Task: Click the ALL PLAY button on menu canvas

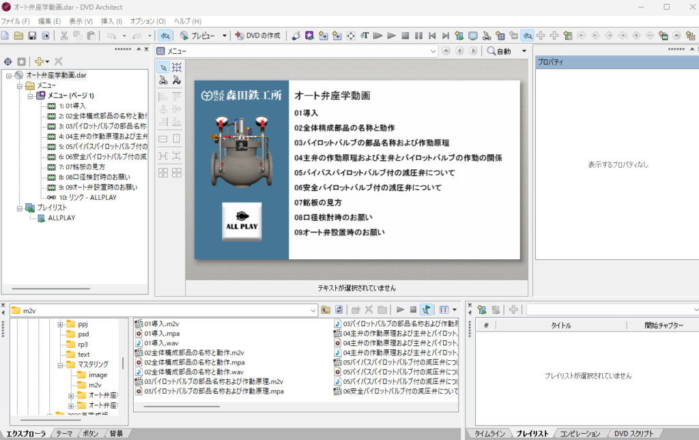Action: pos(242,221)
